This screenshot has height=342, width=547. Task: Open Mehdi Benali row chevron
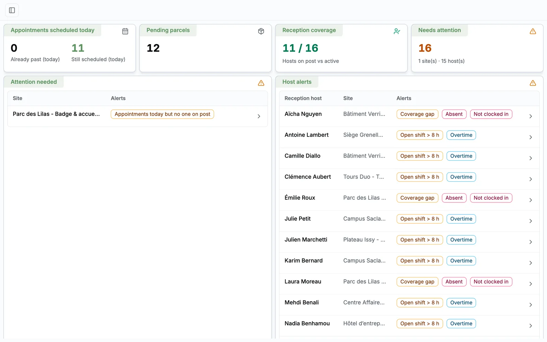531,305
